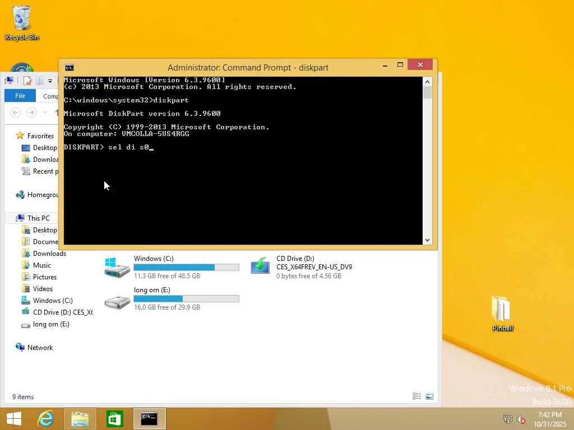
Task: Select Favorites in the navigation pane
Action: point(40,135)
